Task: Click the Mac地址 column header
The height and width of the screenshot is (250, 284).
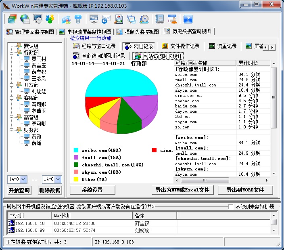Action: click(92, 216)
